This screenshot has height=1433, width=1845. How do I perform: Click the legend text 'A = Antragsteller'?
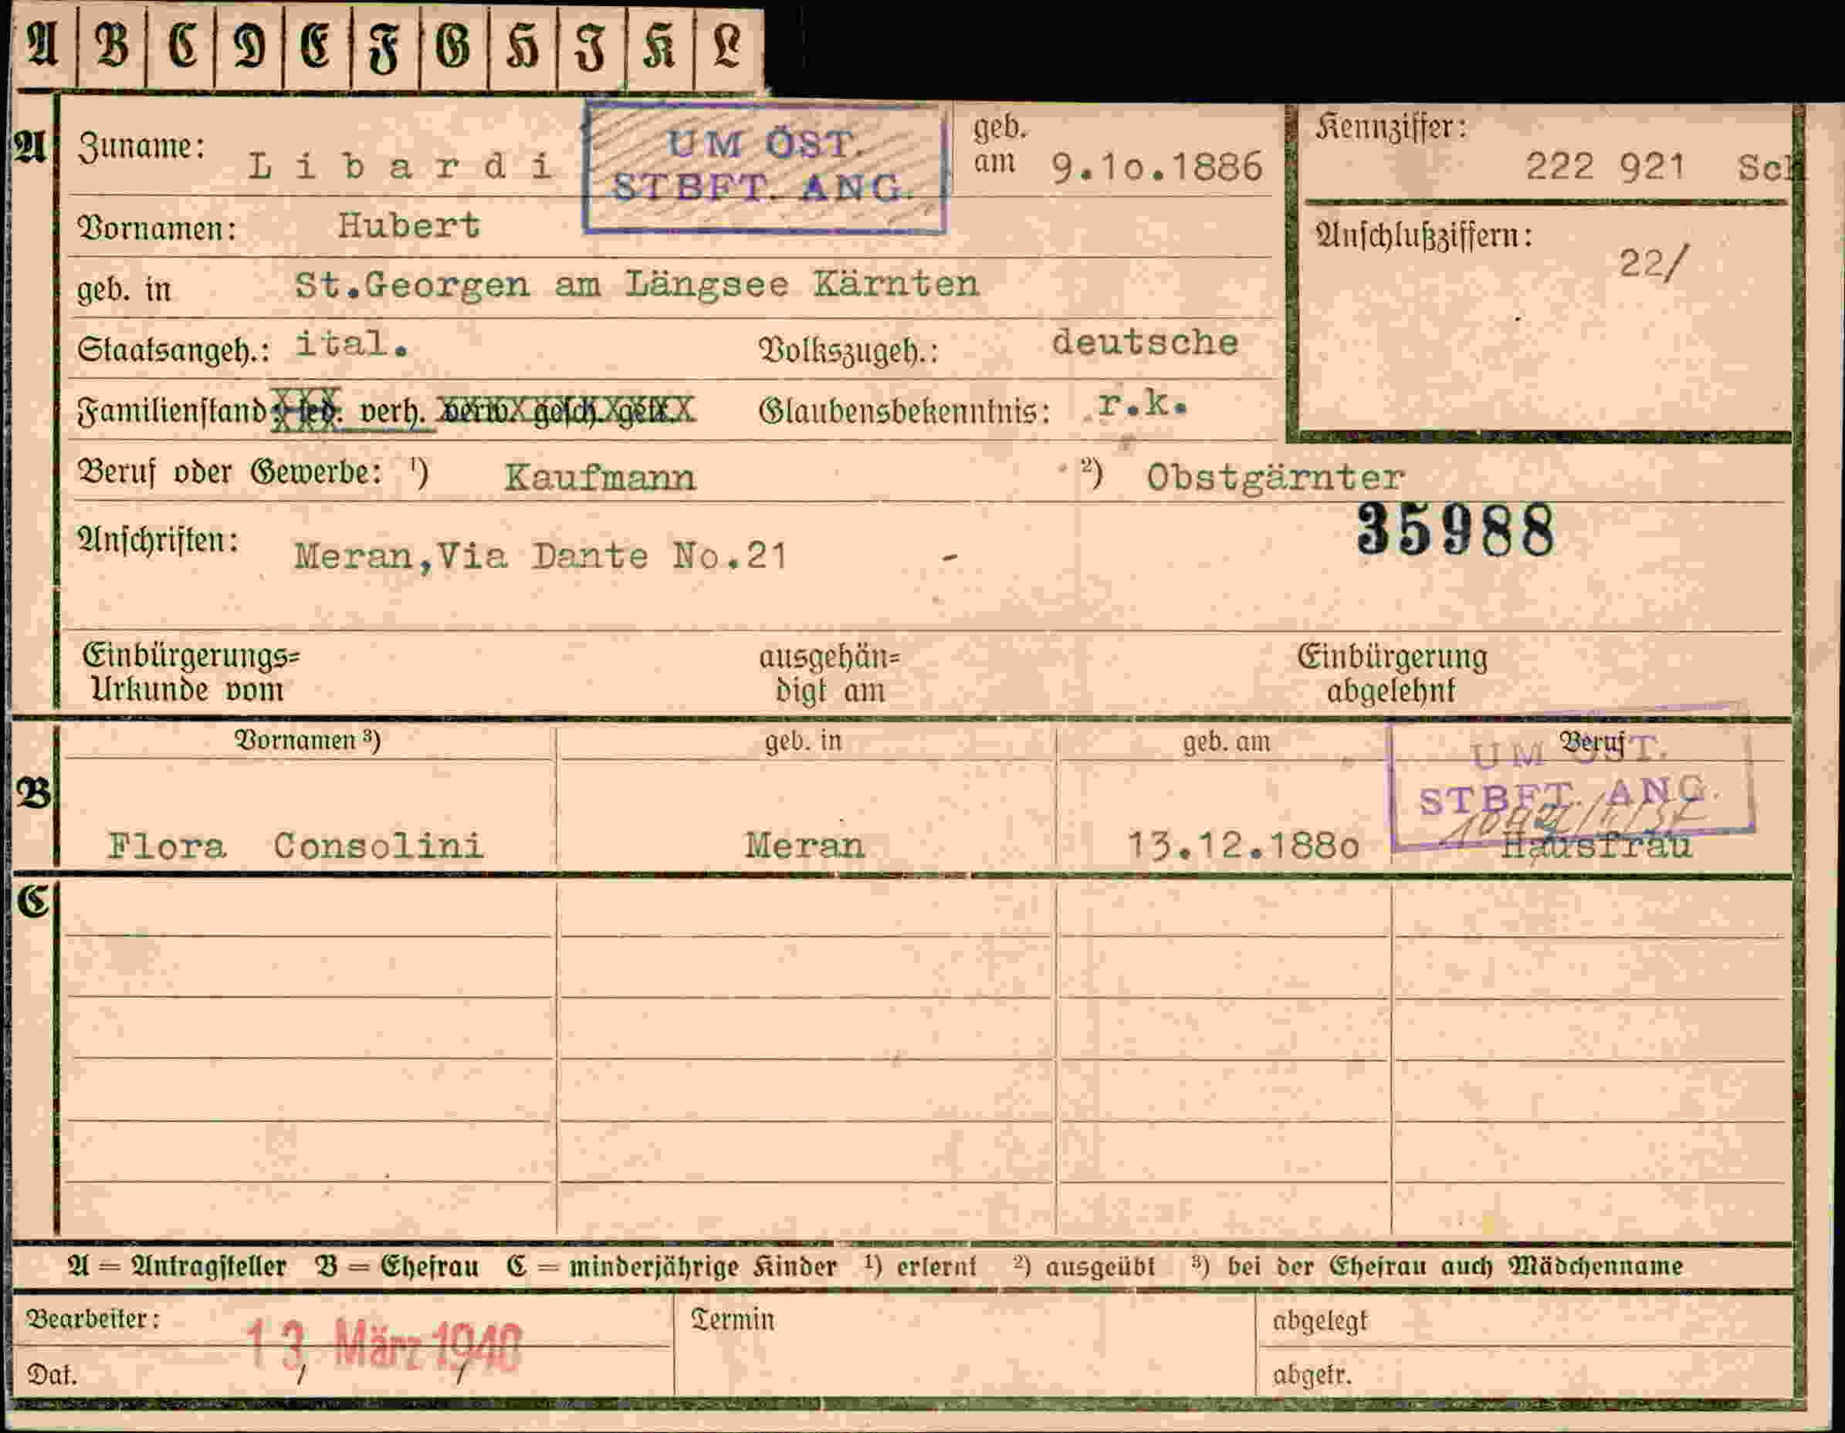click(177, 1266)
